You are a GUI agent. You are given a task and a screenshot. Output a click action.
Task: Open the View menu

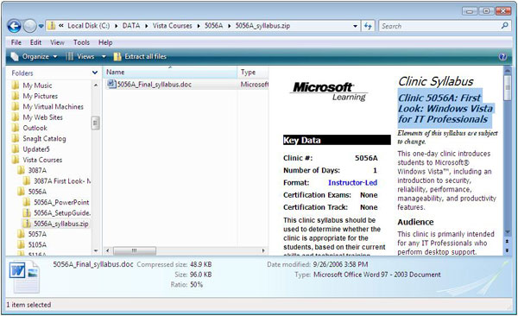(x=57, y=42)
